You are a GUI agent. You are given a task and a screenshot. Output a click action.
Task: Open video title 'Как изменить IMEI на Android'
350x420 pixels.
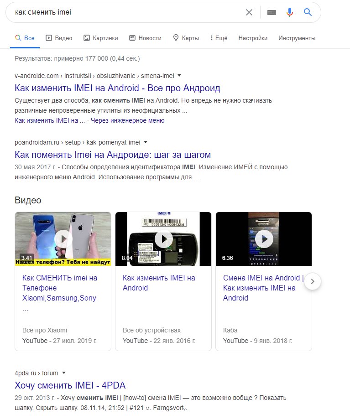click(159, 283)
